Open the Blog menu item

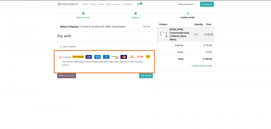108,4
